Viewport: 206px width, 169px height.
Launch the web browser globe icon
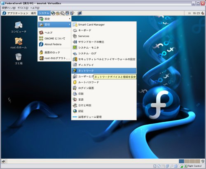[x=53, y=13]
